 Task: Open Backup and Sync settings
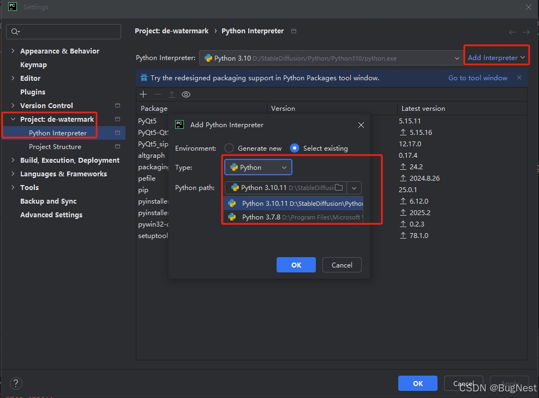coord(48,201)
